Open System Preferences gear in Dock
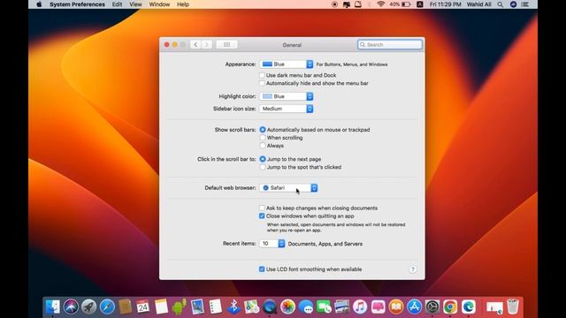The image size is (566, 318). click(x=432, y=307)
